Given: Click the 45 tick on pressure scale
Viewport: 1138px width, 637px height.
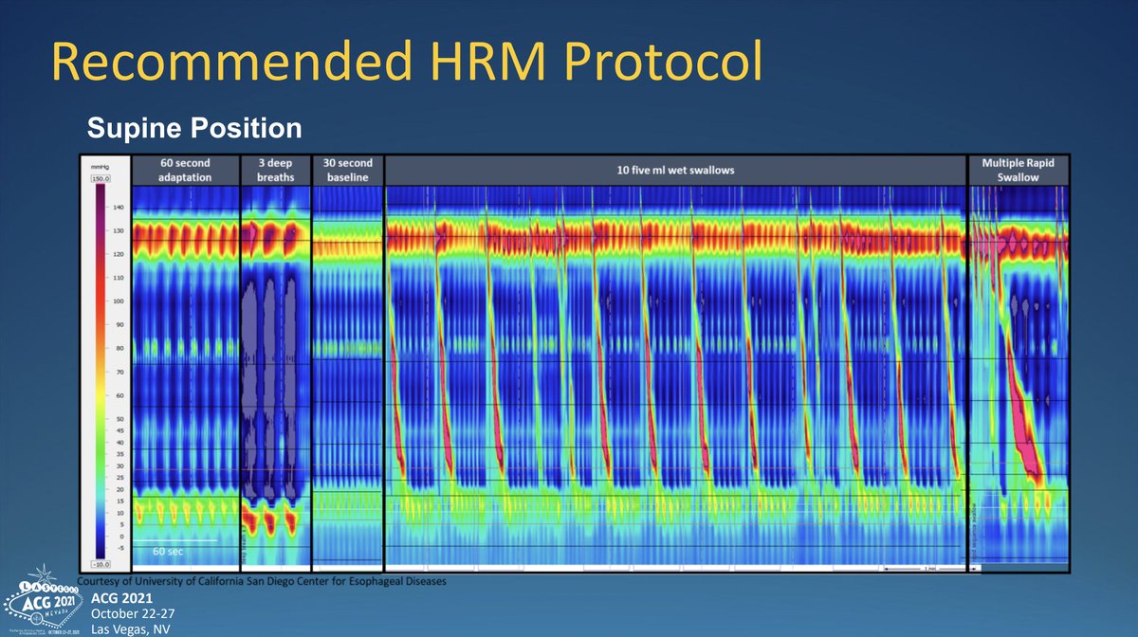Looking at the screenshot, I should tap(120, 430).
